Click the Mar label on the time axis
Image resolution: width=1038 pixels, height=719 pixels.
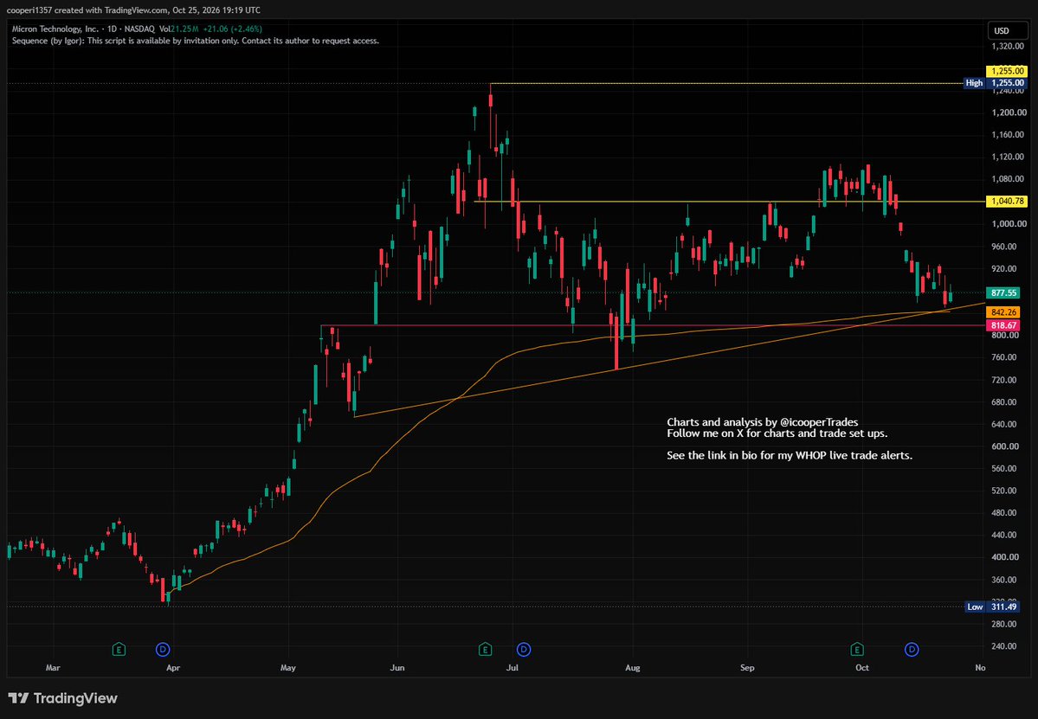[x=53, y=668]
